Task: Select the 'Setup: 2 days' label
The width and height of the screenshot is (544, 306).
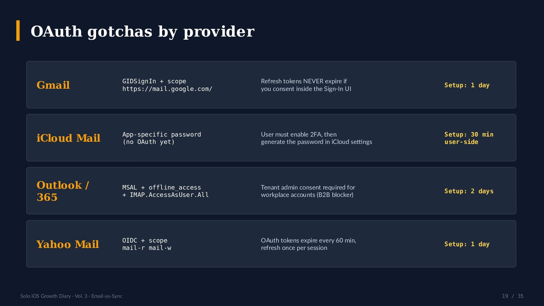Action: [x=469, y=191]
